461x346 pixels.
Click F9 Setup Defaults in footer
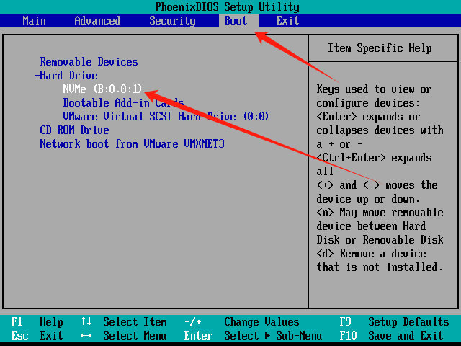(394, 322)
